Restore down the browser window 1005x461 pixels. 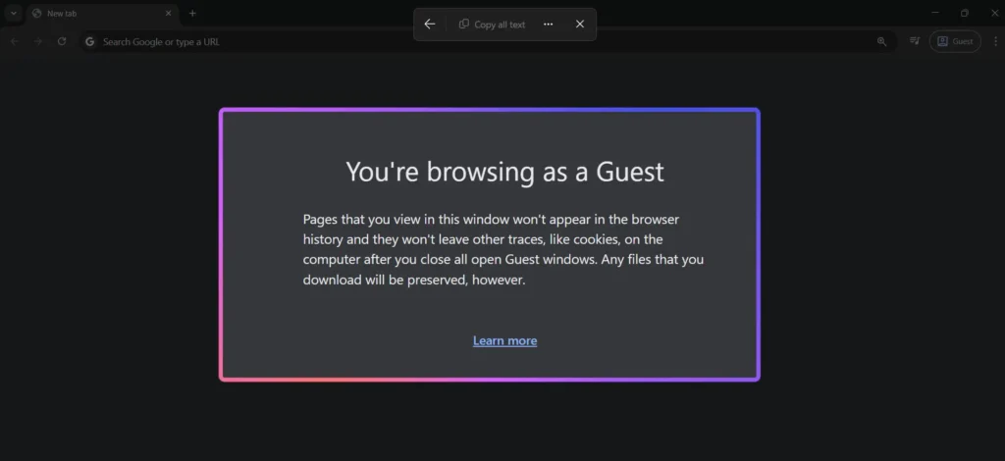click(964, 14)
